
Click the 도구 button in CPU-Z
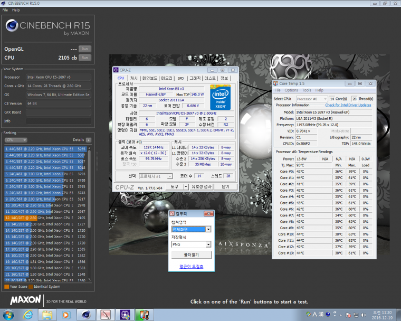coord(175,186)
